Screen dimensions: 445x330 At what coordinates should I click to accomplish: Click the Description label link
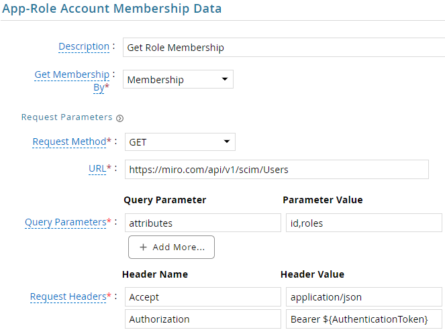point(84,46)
